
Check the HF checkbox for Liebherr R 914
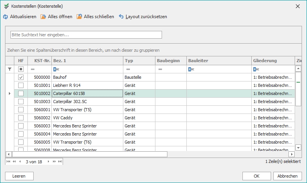[x=21, y=85]
